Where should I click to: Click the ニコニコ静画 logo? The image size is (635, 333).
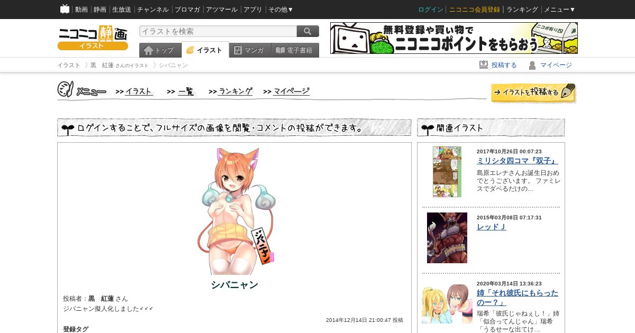click(x=93, y=38)
